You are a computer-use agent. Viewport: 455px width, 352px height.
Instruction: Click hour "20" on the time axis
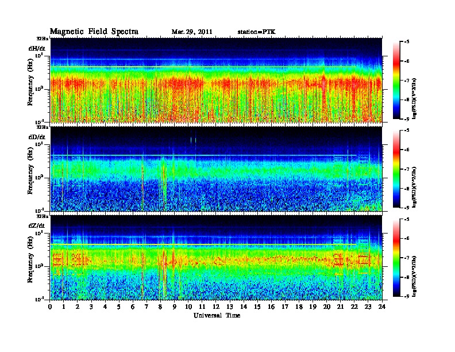pyautogui.click(x=327, y=307)
